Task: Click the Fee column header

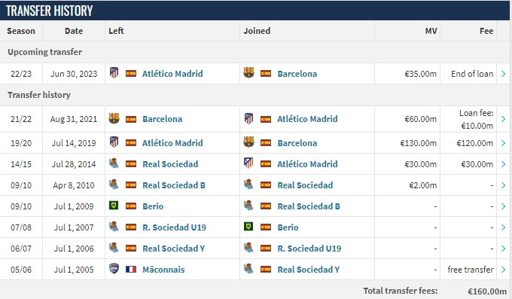Action: tap(486, 31)
